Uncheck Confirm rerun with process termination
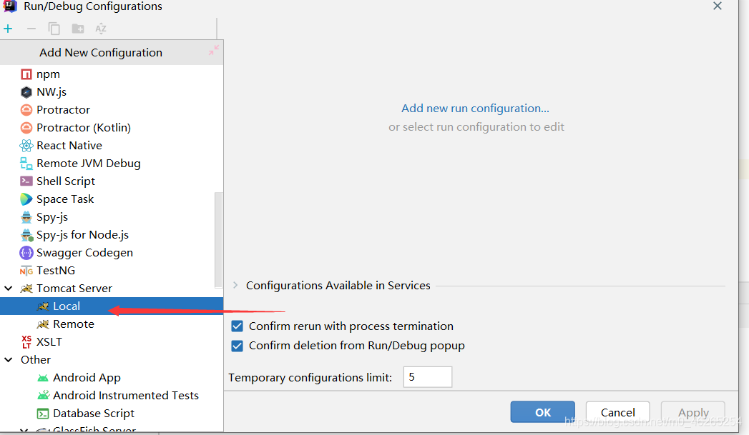This screenshot has width=749, height=435. pyautogui.click(x=238, y=326)
